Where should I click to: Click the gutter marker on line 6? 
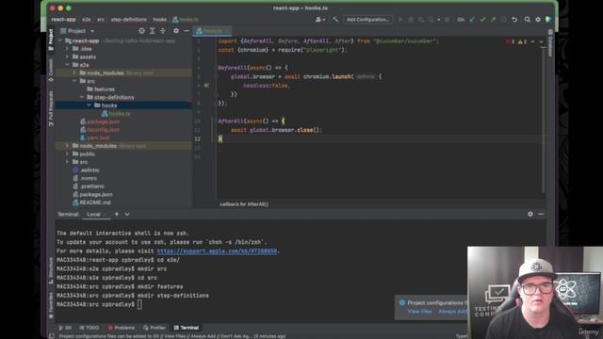click(x=206, y=86)
